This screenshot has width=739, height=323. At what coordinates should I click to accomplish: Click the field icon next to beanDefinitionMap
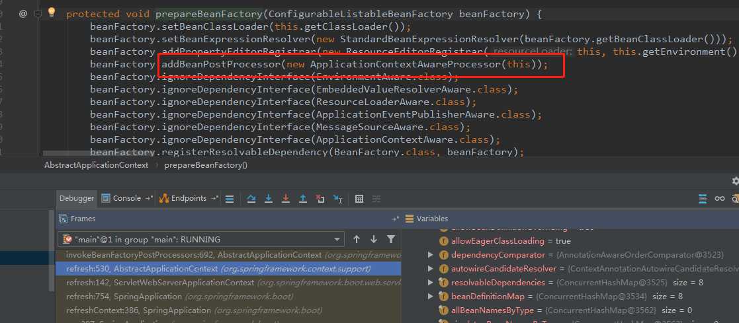tap(443, 297)
